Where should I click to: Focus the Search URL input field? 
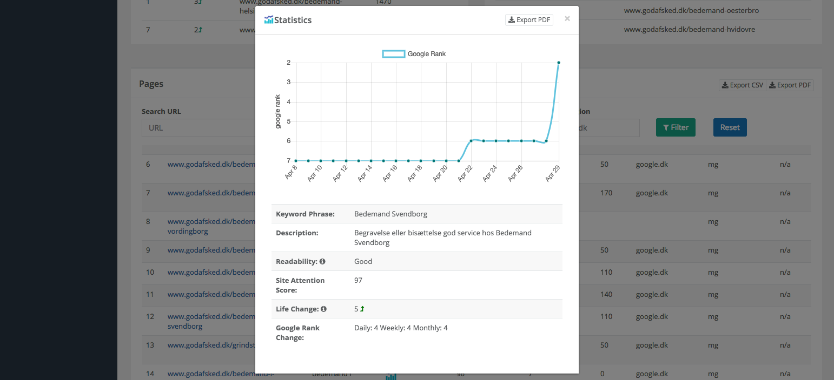pos(198,128)
